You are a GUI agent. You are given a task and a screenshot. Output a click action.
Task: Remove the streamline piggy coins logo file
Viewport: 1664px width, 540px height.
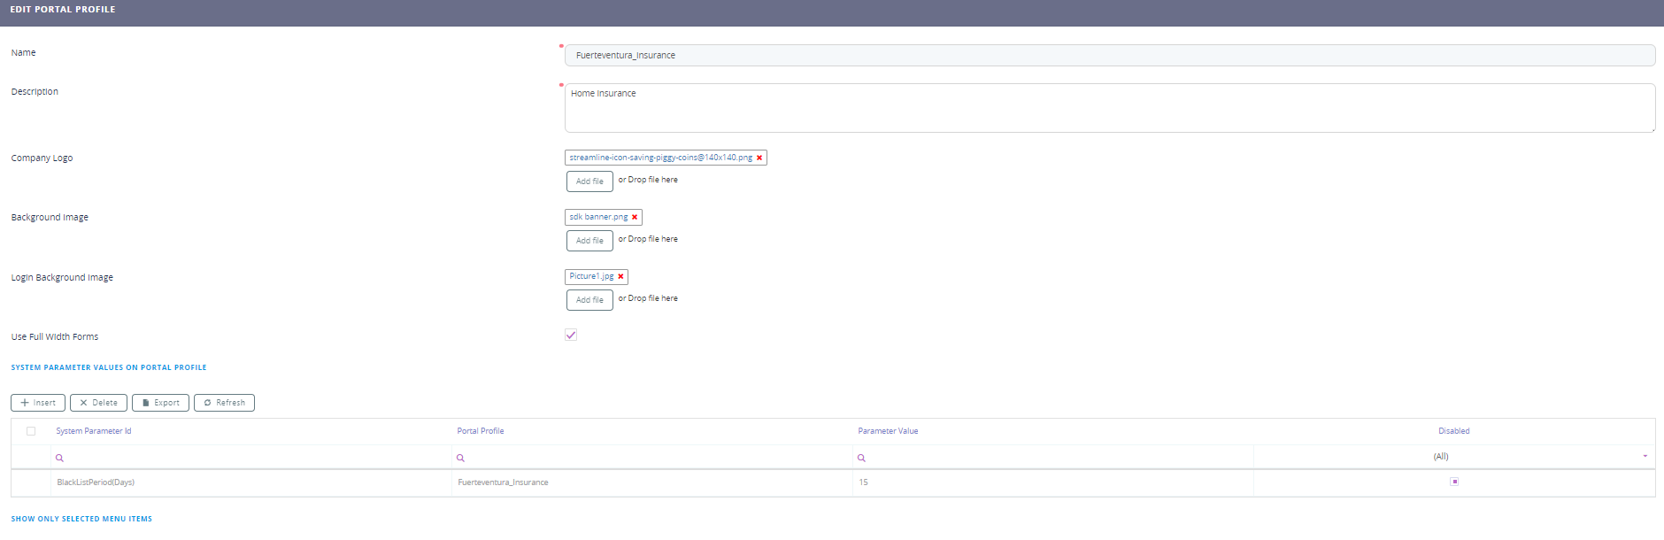pyautogui.click(x=759, y=158)
